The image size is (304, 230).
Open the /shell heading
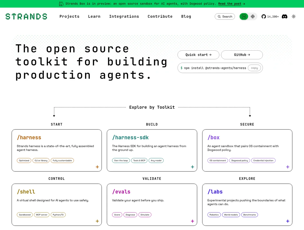[x=26, y=192]
